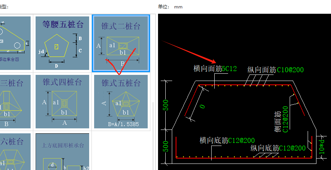The width and height of the screenshot is (331, 170).
Task: Click the 横向面筋 label text
Action: click(208, 69)
